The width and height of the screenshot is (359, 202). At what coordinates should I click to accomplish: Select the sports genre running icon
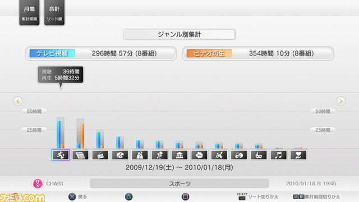[61, 155]
